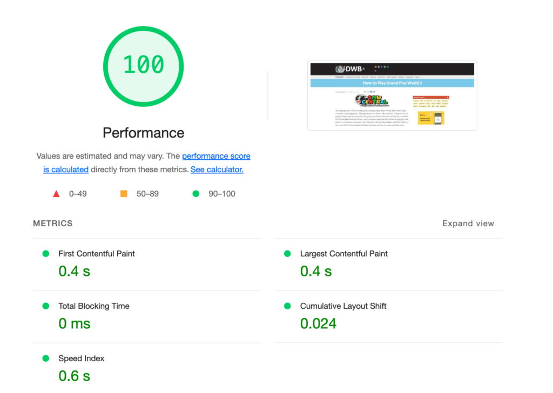
Task: Click green dot beside First Contentful Paint
Action: pyautogui.click(x=46, y=254)
